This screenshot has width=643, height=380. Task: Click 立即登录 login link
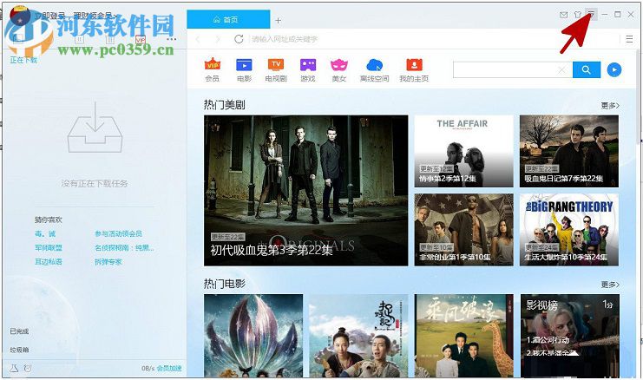pos(50,16)
